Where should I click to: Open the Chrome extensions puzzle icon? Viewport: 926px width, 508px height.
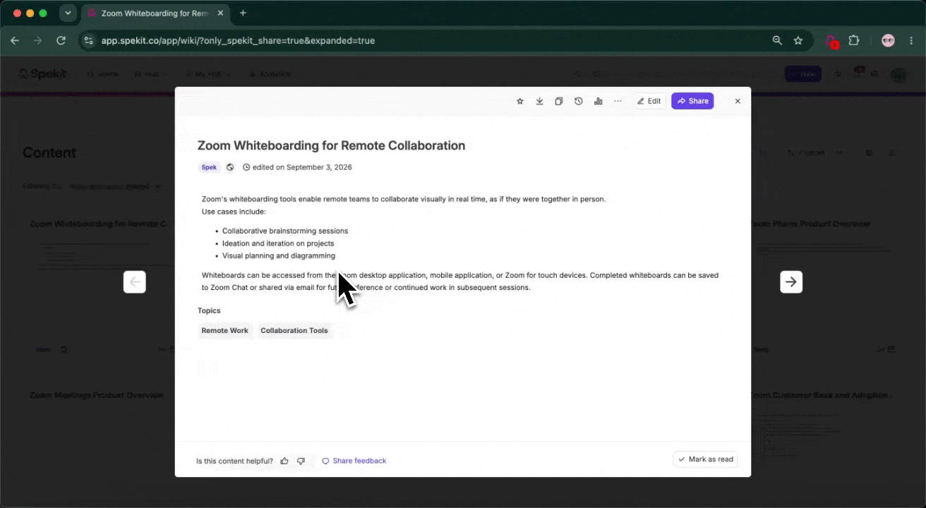(x=854, y=41)
